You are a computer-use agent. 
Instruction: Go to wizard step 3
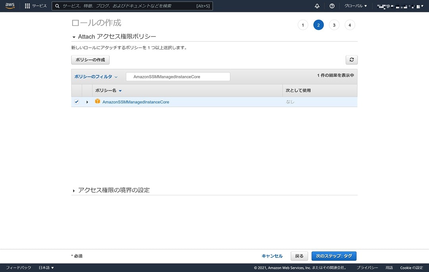coord(334,25)
